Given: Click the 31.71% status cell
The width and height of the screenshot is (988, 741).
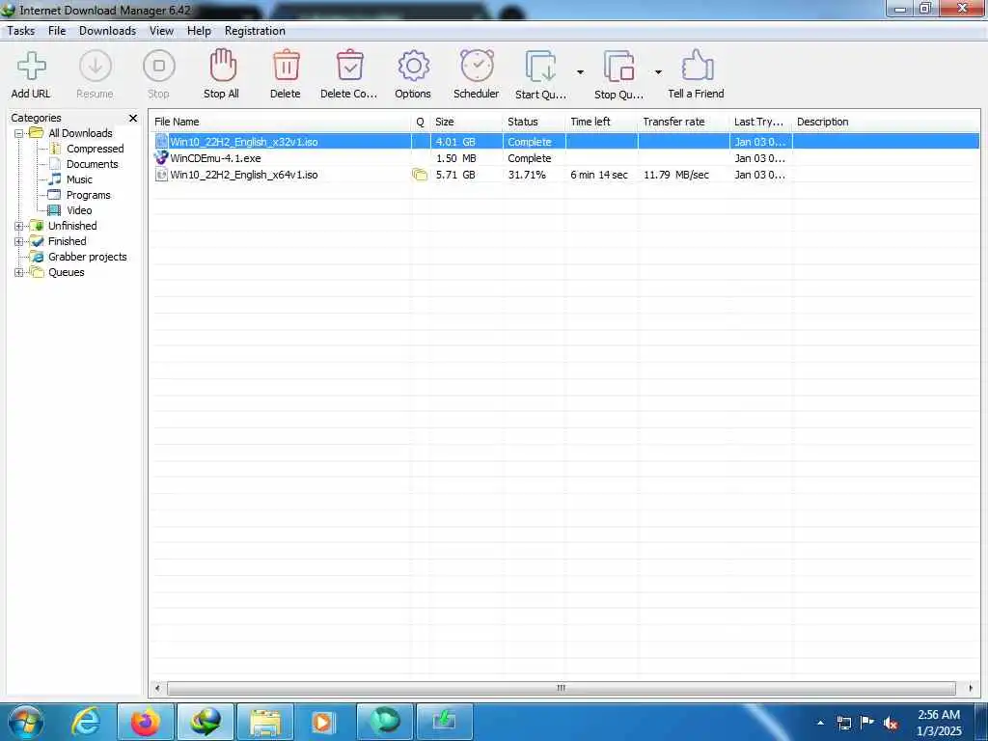Looking at the screenshot, I should coord(527,176).
